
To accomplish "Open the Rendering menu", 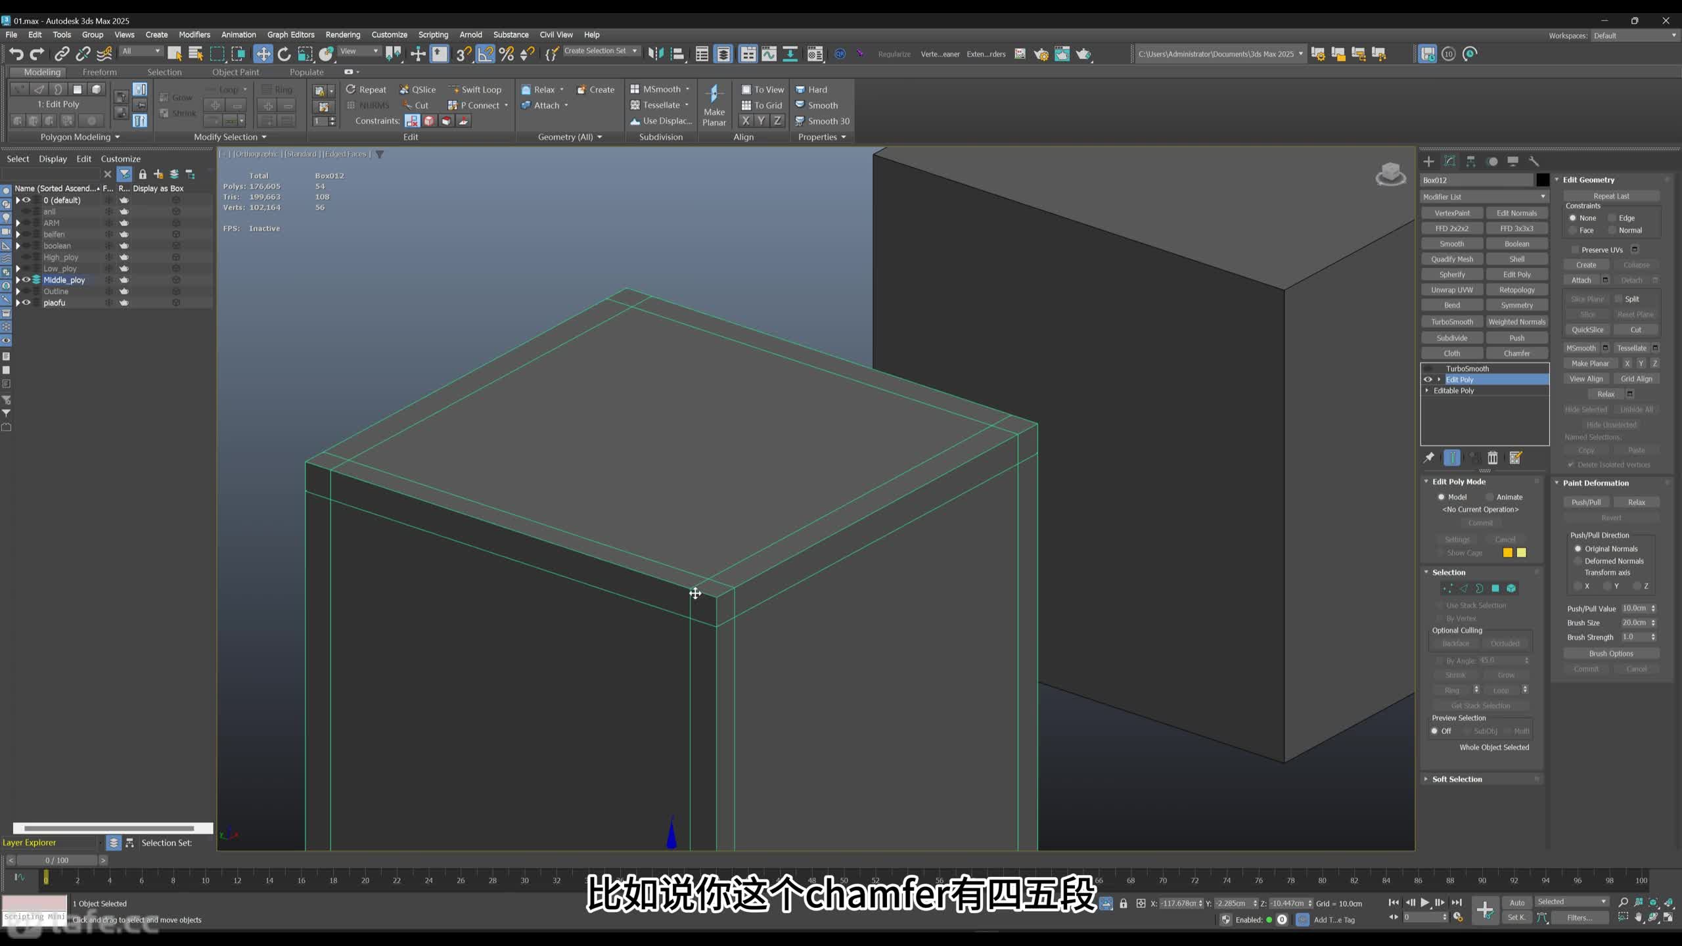I will pyautogui.click(x=342, y=35).
